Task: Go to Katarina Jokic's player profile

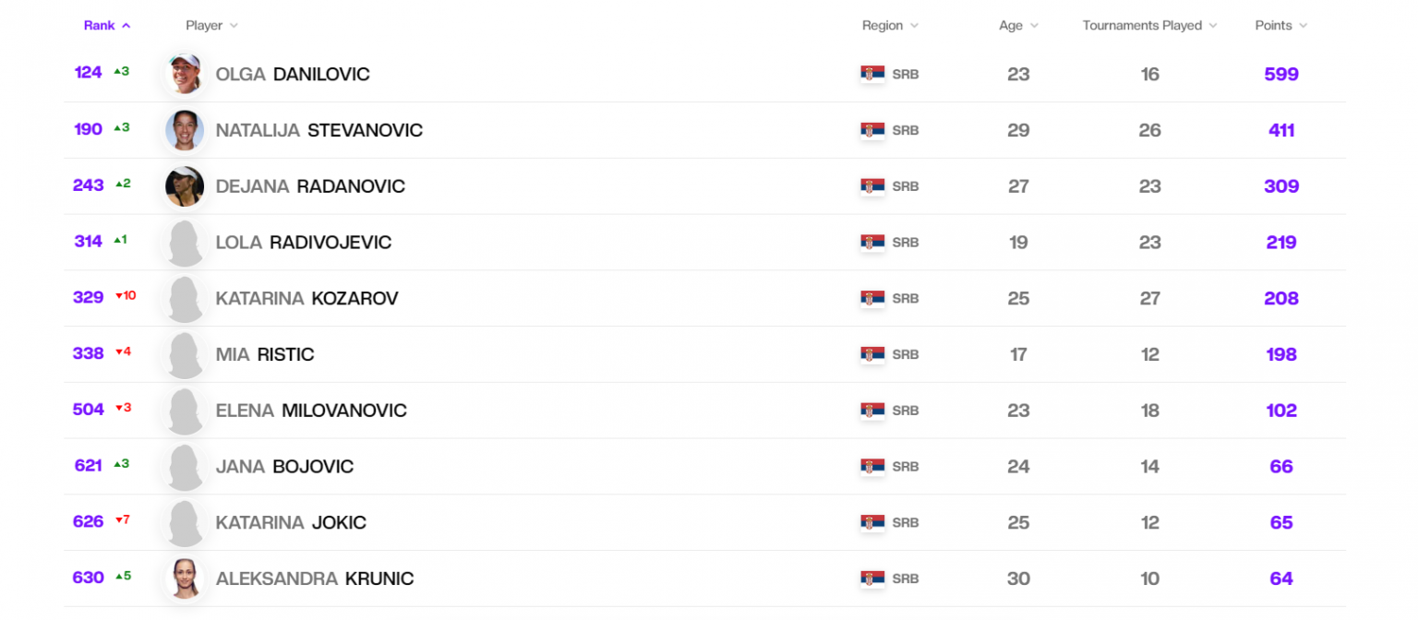Action: coord(291,523)
